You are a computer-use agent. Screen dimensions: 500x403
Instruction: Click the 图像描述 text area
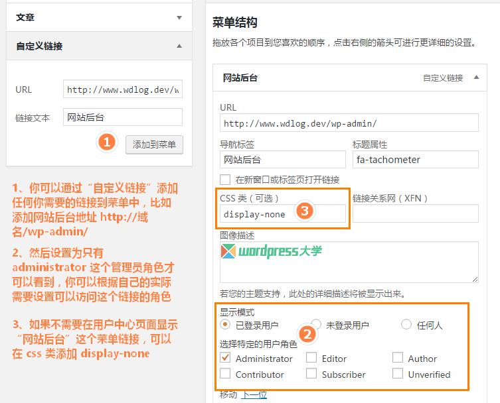(x=349, y=262)
